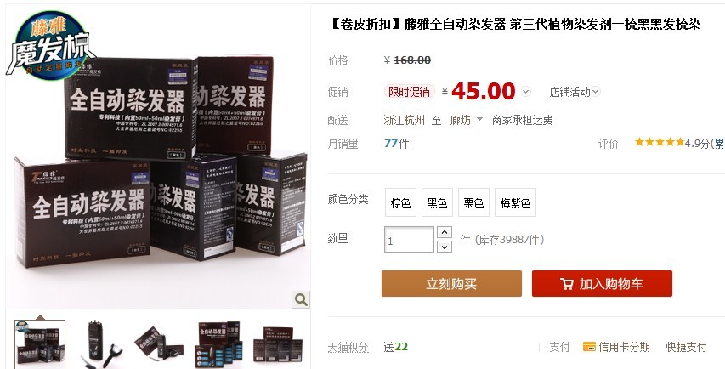Open the 快捷支付 payment link

tap(686, 347)
